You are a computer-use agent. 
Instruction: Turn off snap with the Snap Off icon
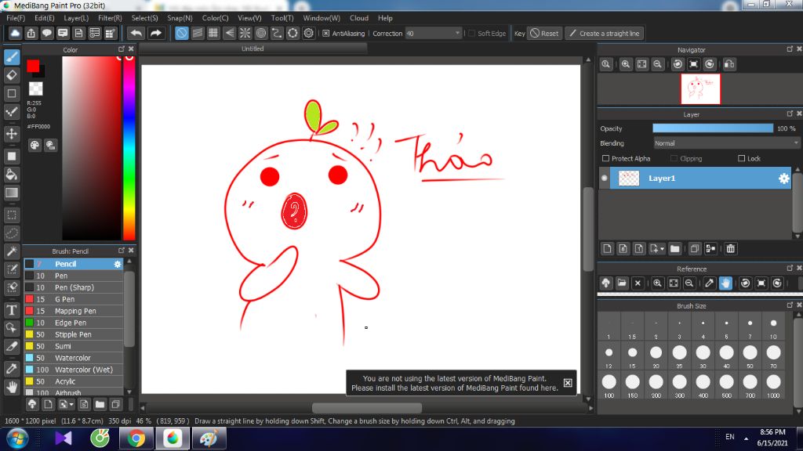pyautogui.click(x=182, y=33)
